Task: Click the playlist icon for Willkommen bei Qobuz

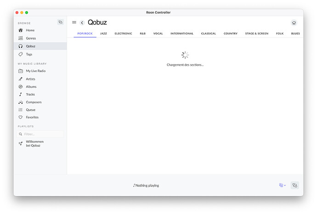Action: click(x=21, y=143)
